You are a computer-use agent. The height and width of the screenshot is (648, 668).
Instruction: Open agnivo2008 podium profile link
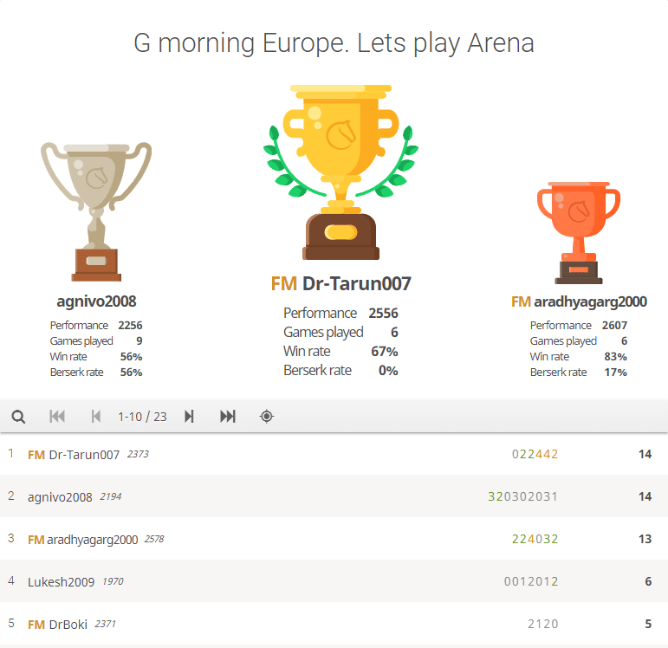coord(96,301)
